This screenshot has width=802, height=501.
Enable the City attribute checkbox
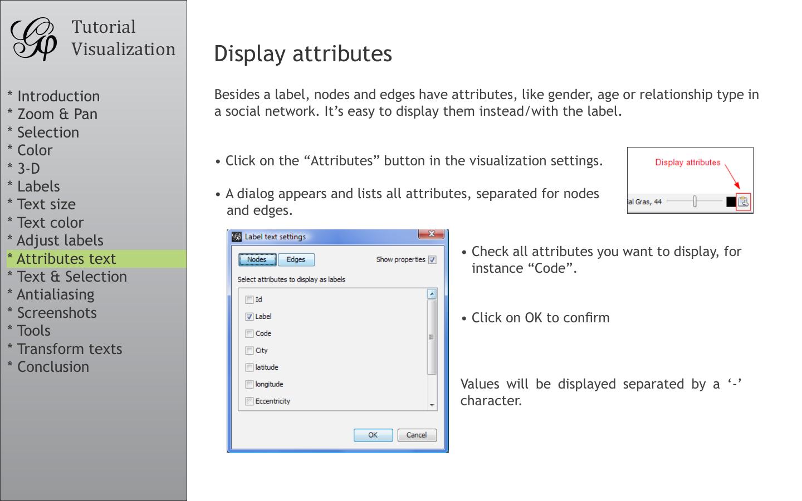[250, 351]
